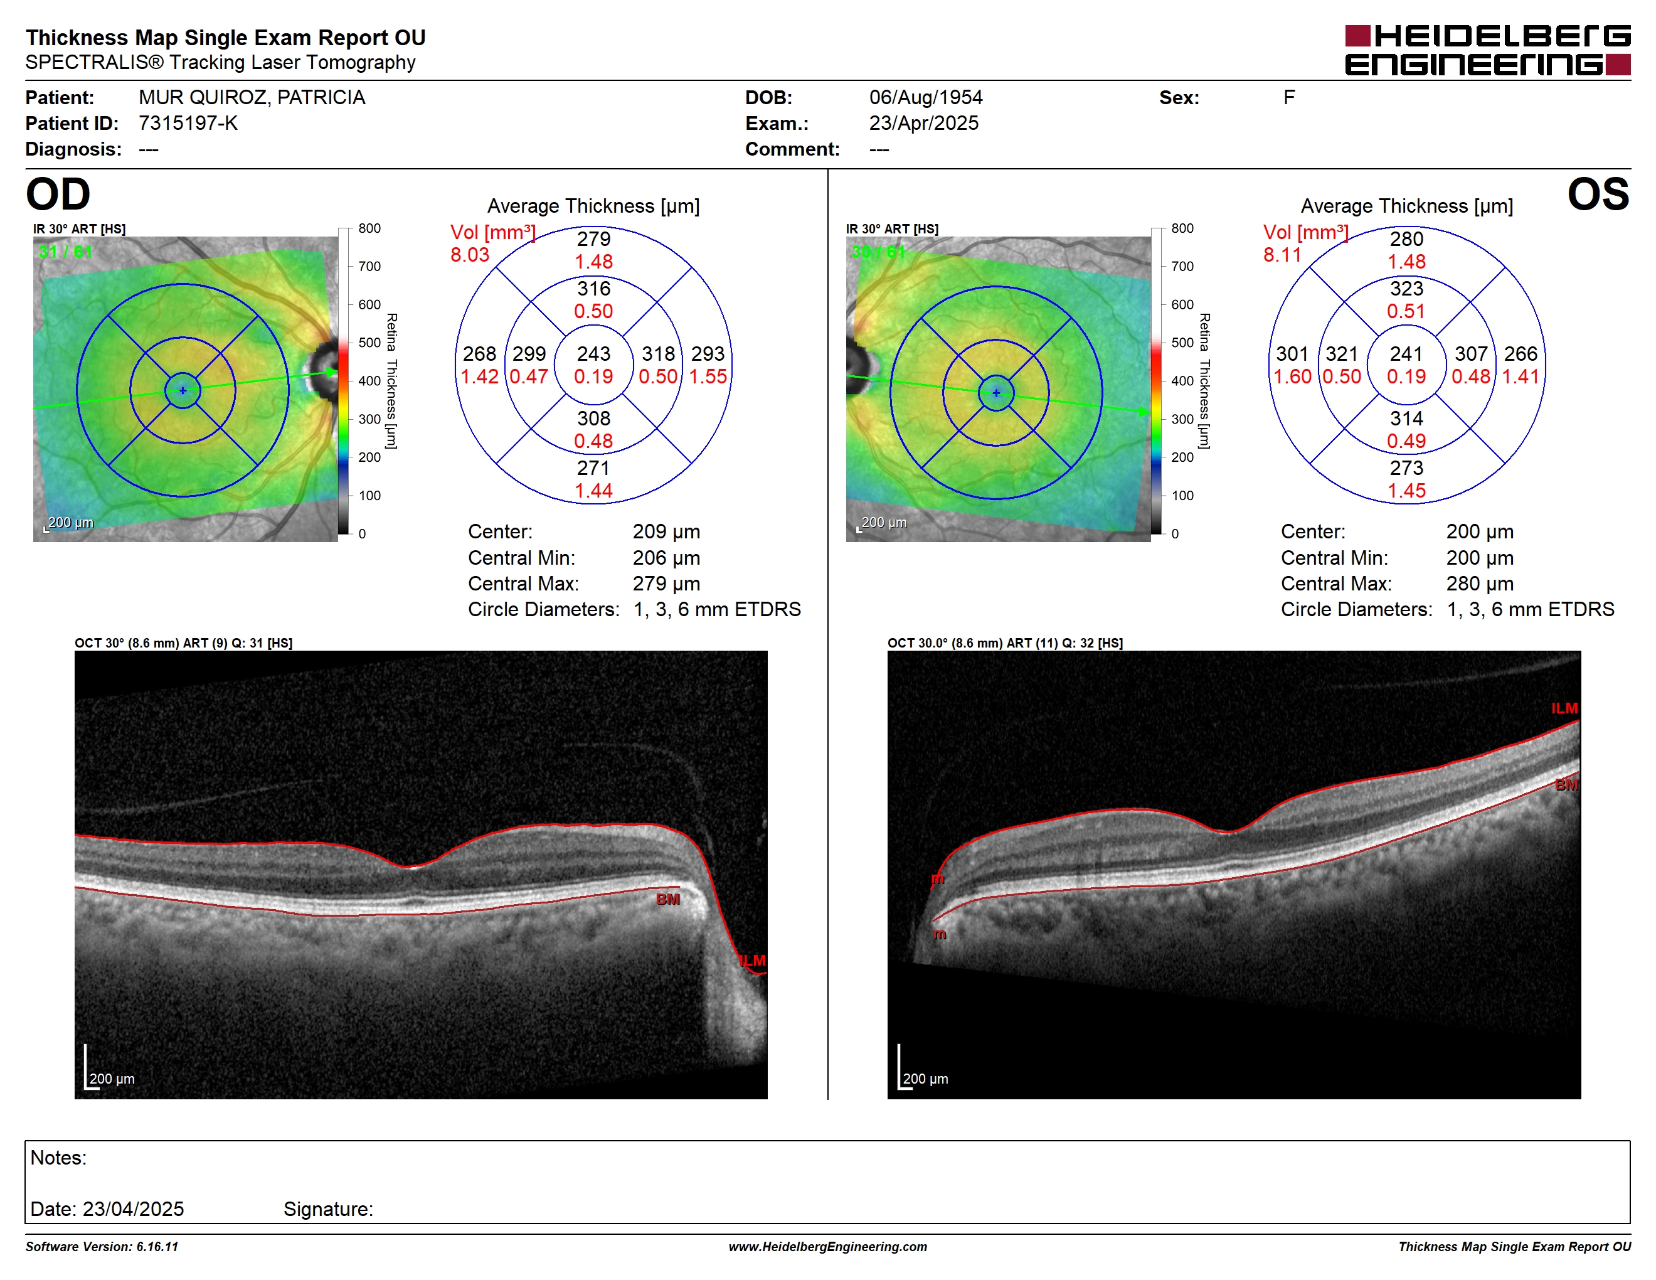1656x1280 pixels.
Task: Click the OS OCT B-scan image
Action: [1234, 874]
